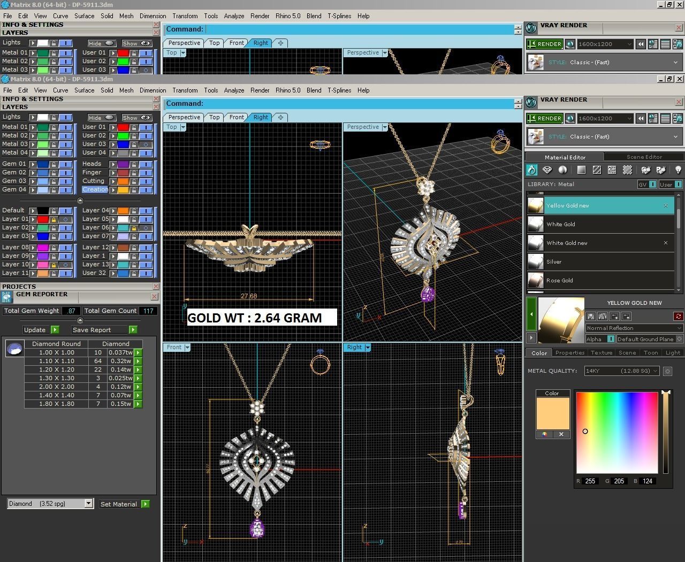The height and width of the screenshot is (562, 685).
Task: Click the gradient square material icon
Action: [581, 170]
